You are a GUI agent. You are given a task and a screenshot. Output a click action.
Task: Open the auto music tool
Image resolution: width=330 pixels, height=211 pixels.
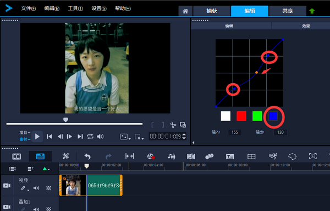[191, 156]
